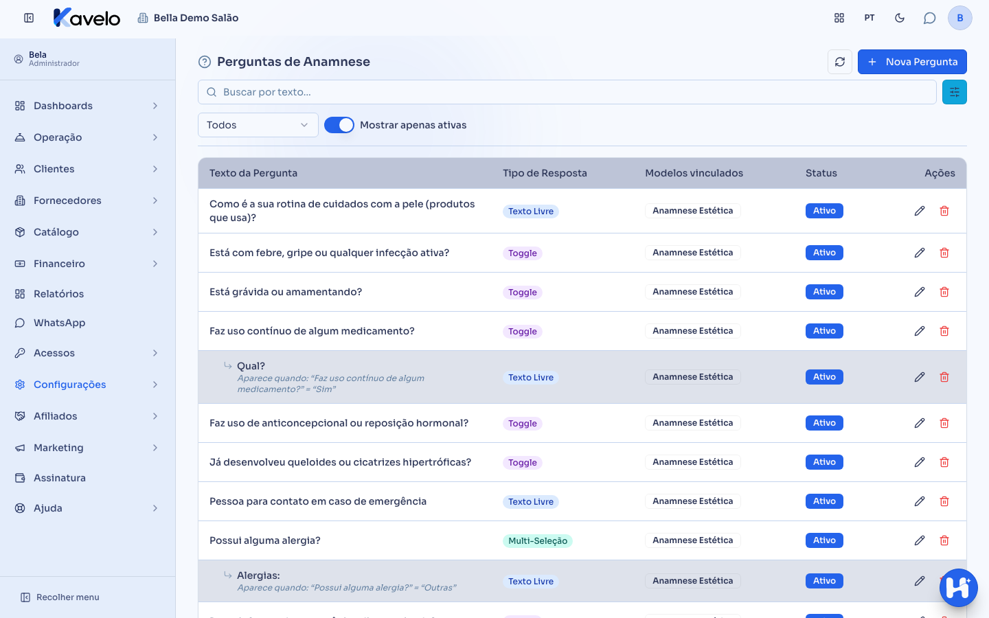Edit the 'Está com febre' question

920,253
